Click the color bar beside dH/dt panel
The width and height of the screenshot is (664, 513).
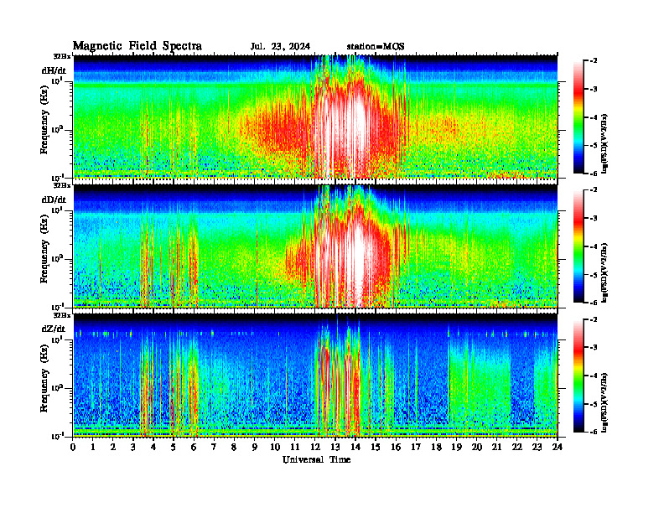click(x=578, y=117)
